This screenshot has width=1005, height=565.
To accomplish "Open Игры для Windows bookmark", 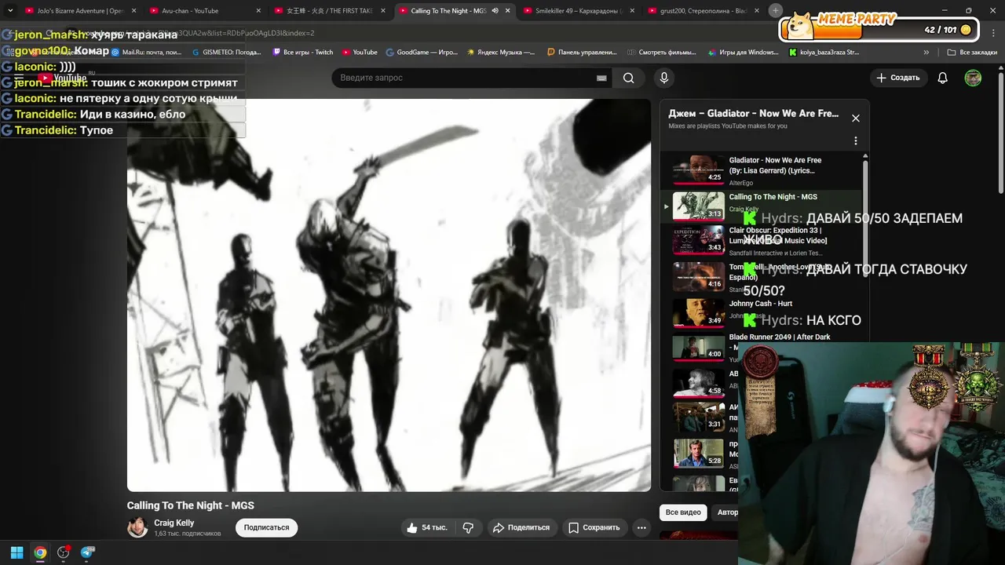I will click(x=743, y=53).
